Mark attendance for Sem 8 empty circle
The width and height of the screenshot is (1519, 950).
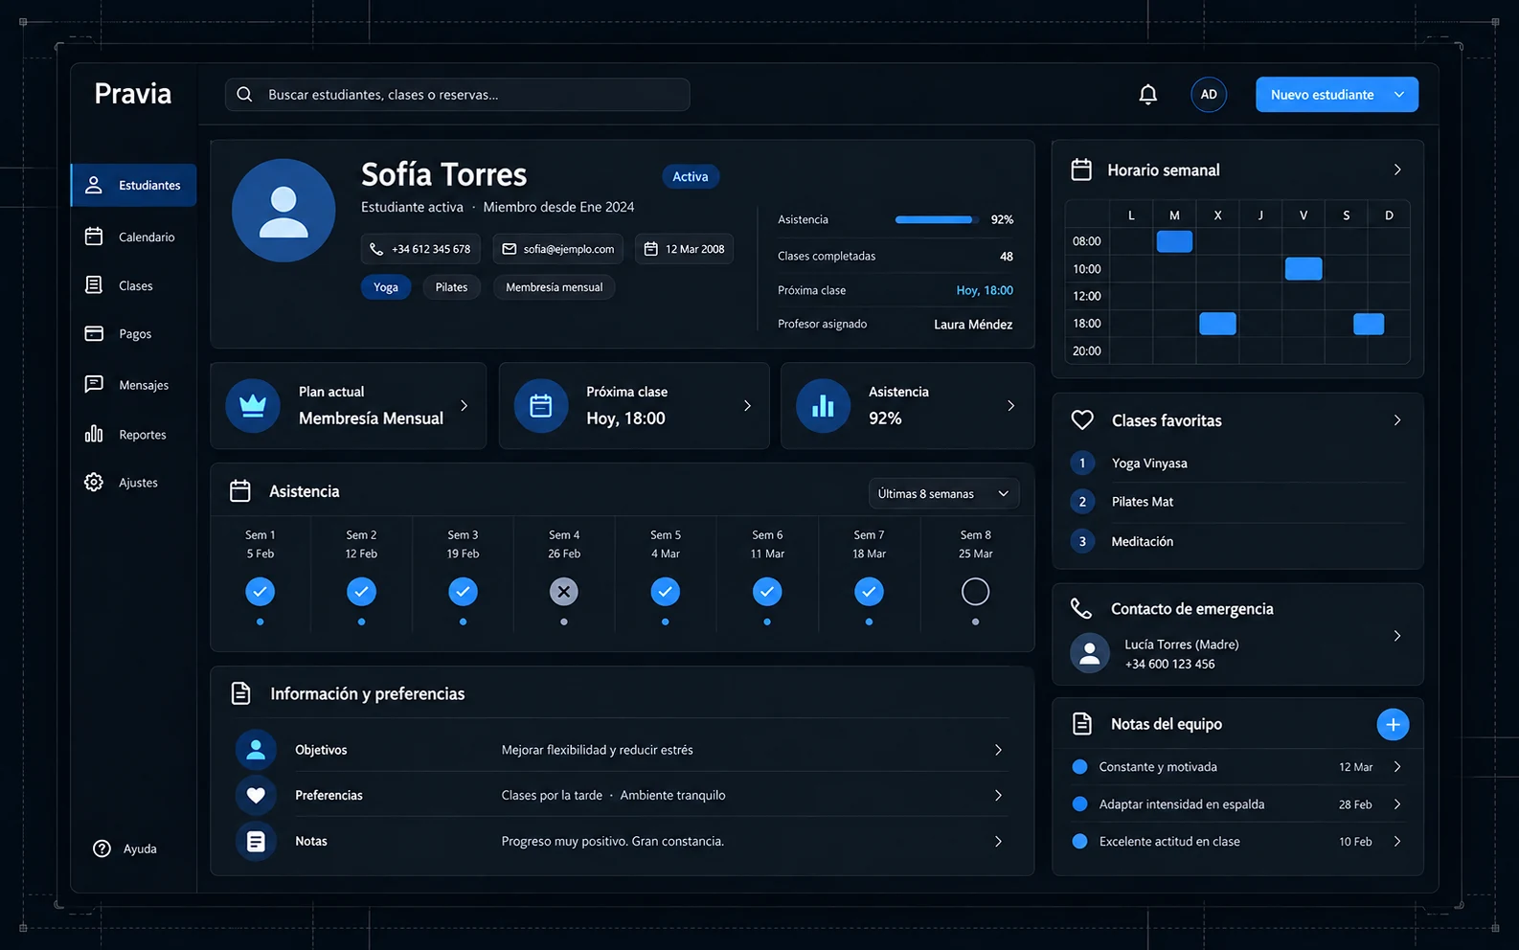pyautogui.click(x=975, y=592)
